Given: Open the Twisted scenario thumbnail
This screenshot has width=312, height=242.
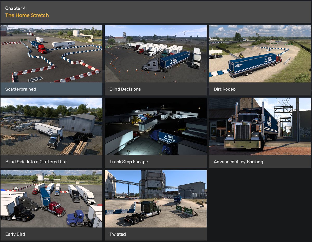Looking at the screenshot, I should coord(156,199).
